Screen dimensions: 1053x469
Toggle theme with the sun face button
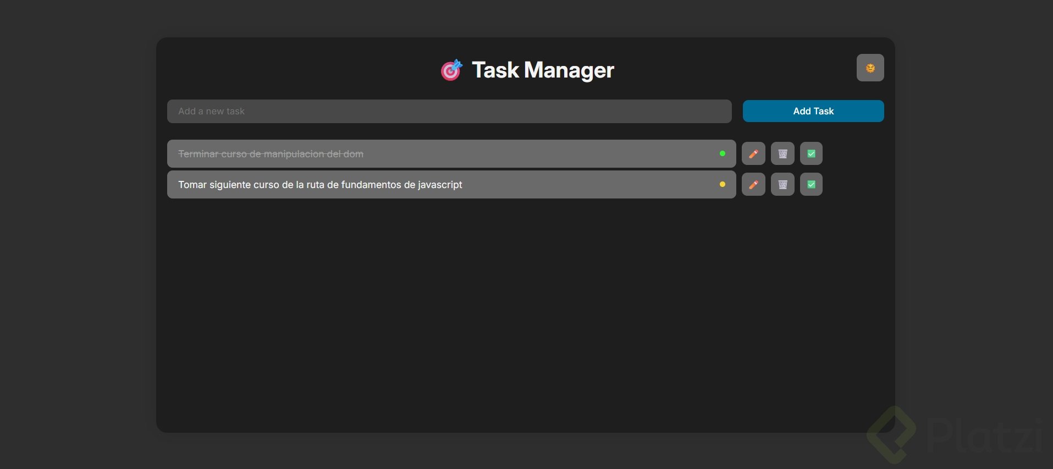pyautogui.click(x=870, y=68)
